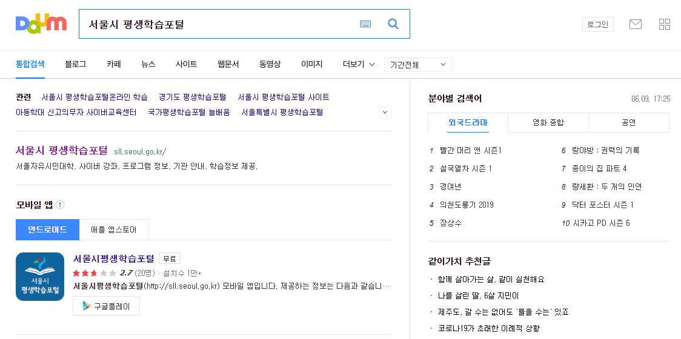Switch to the 동영상 tab
This screenshot has height=339, width=681.
click(x=270, y=64)
